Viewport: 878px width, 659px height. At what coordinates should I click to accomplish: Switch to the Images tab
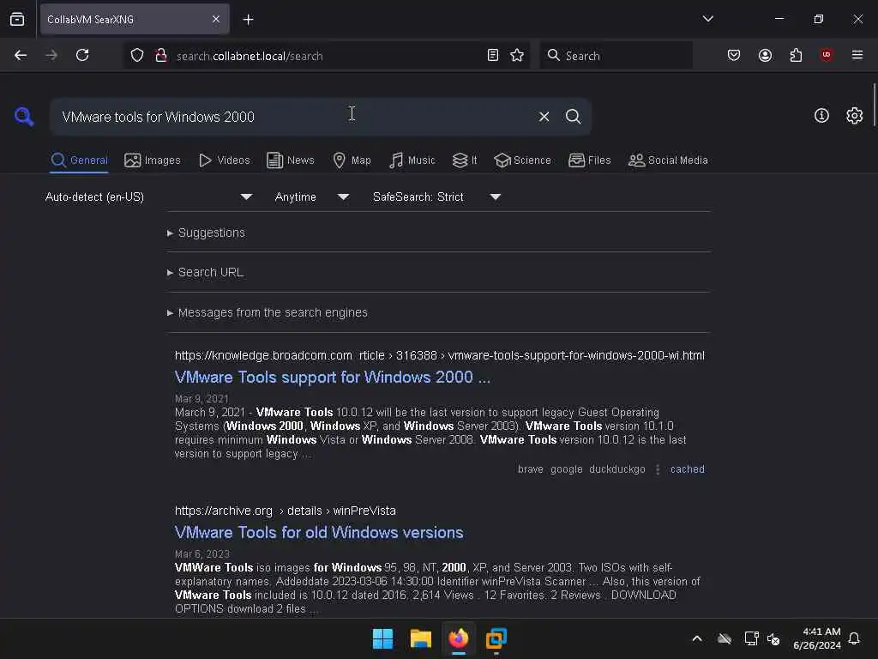click(153, 160)
